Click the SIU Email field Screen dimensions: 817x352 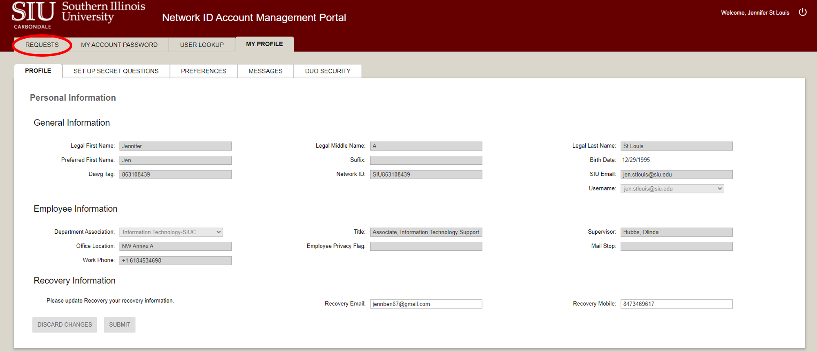click(x=676, y=175)
